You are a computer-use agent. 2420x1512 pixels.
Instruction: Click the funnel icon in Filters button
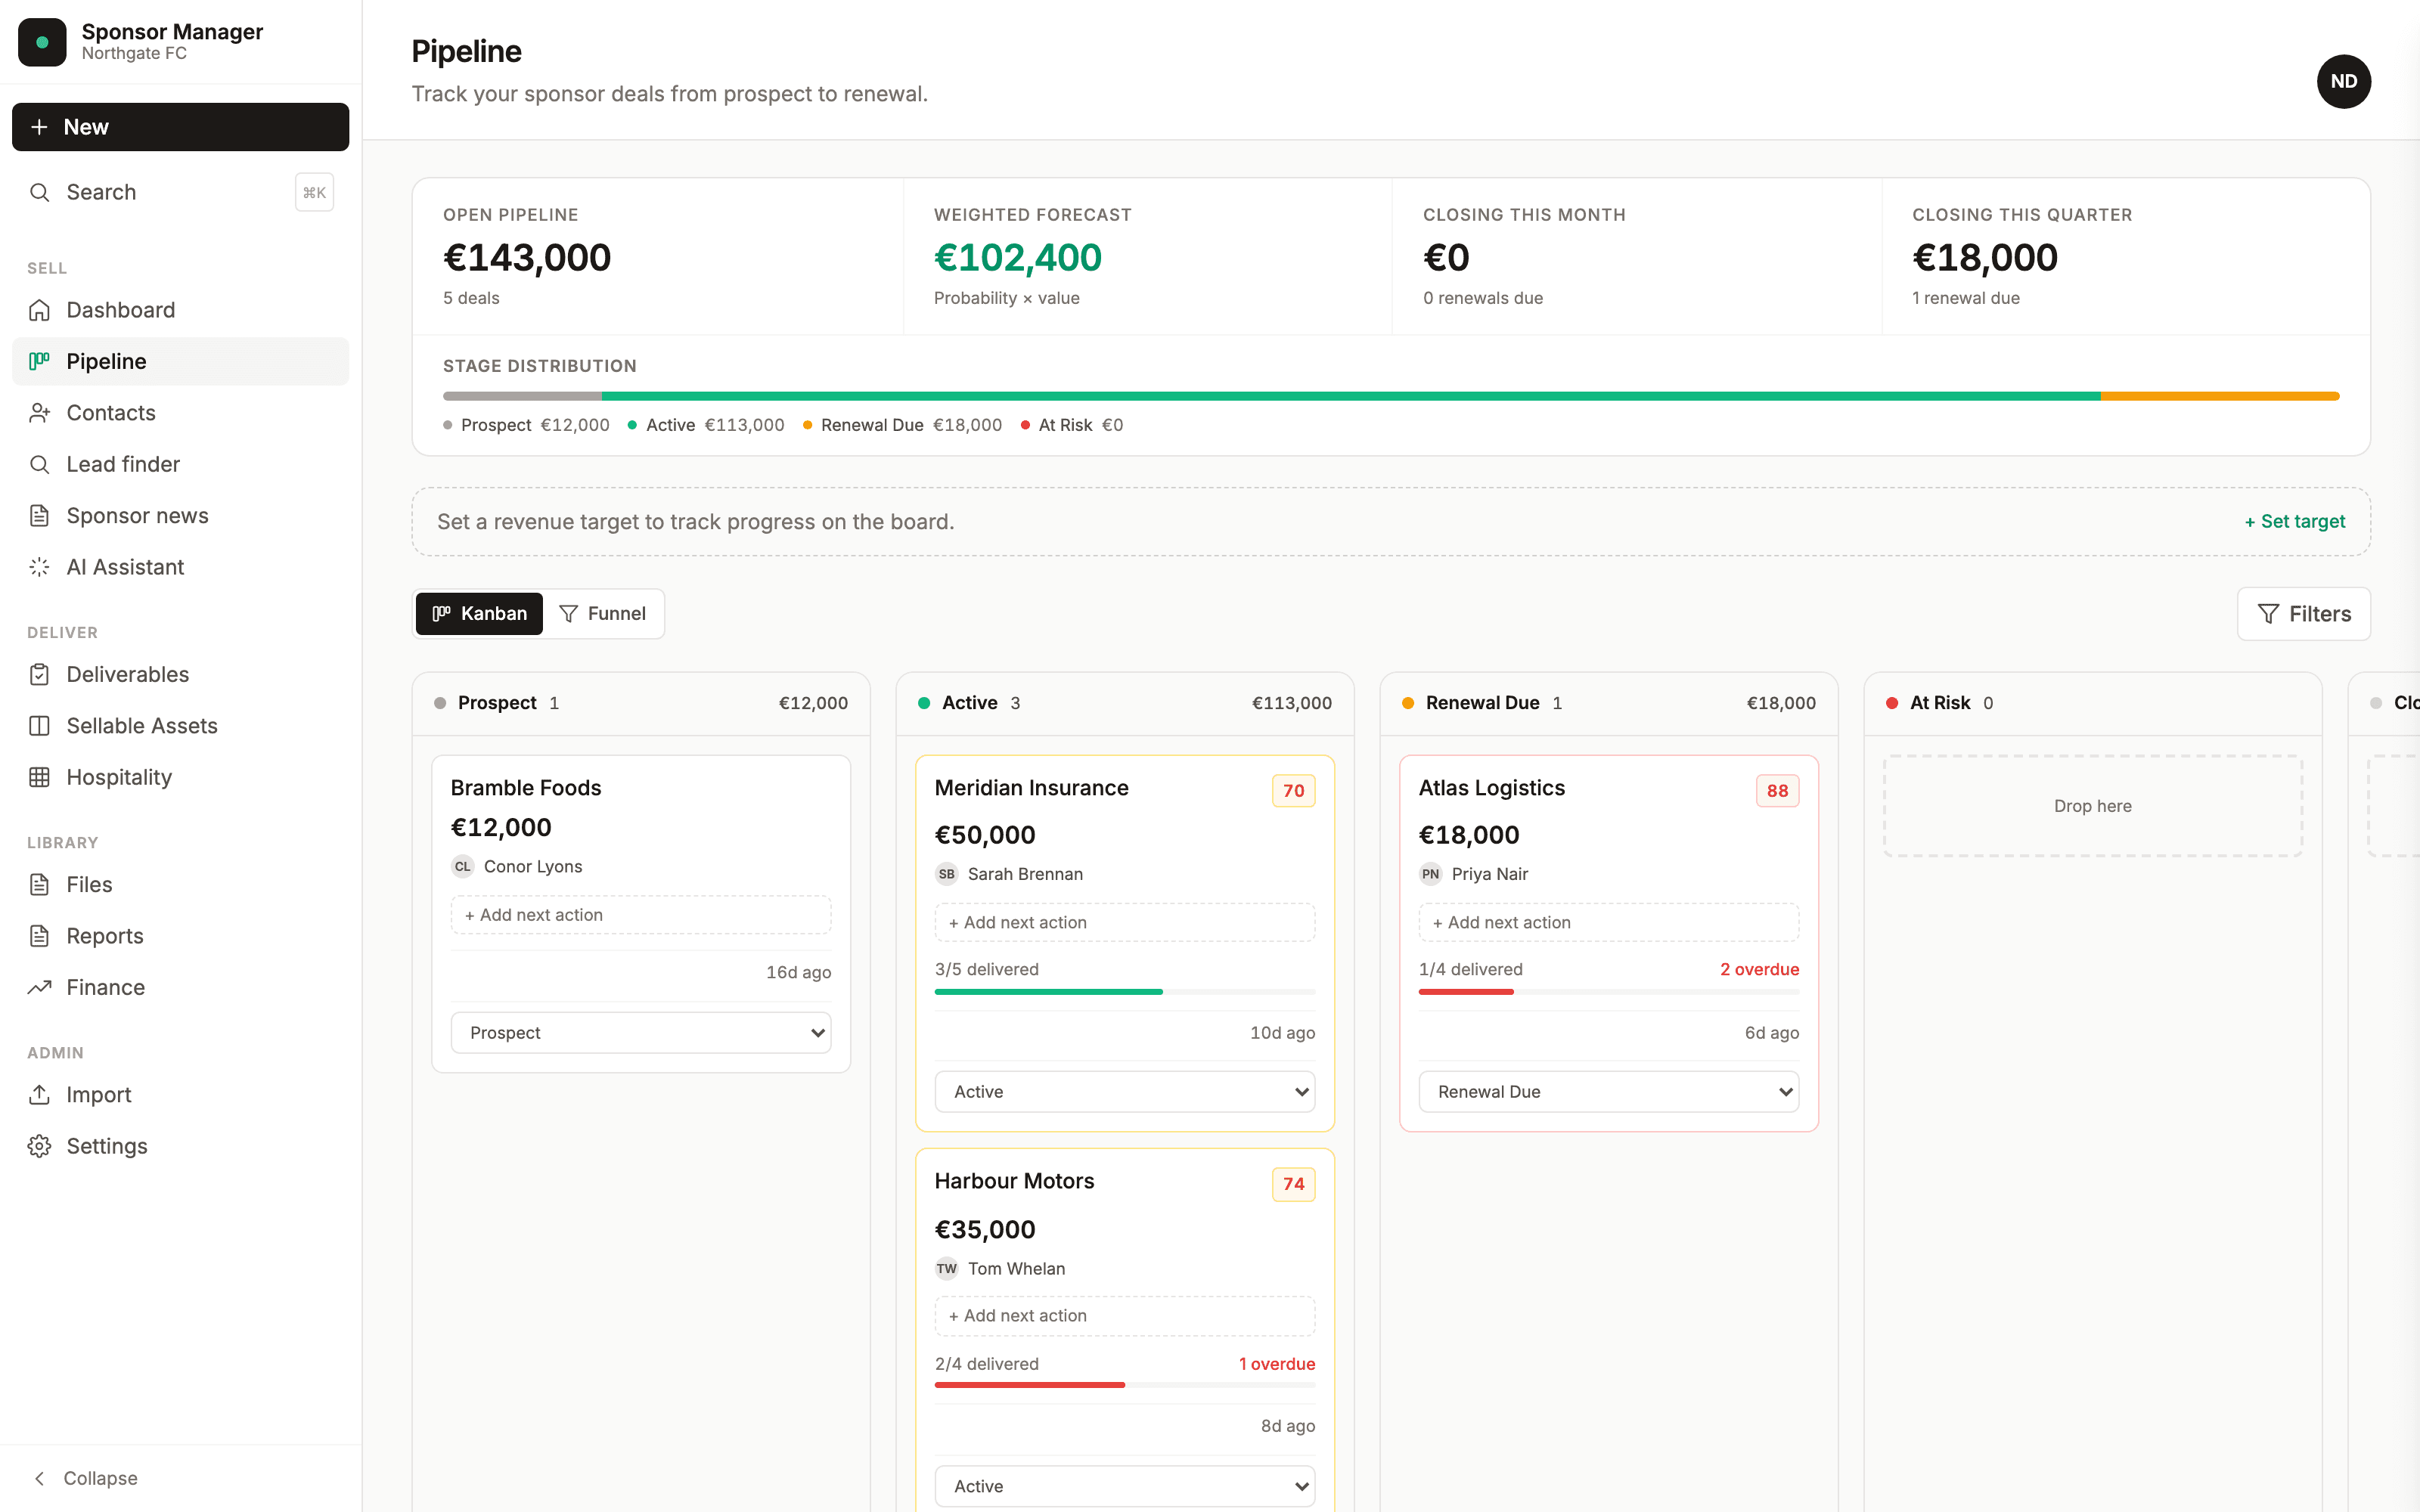point(2269,614)
